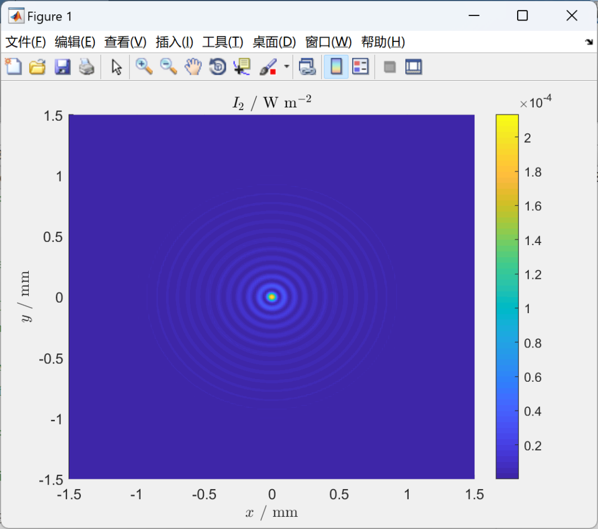
Task: Open the 插入(I) menu
Action: [174, 42]
